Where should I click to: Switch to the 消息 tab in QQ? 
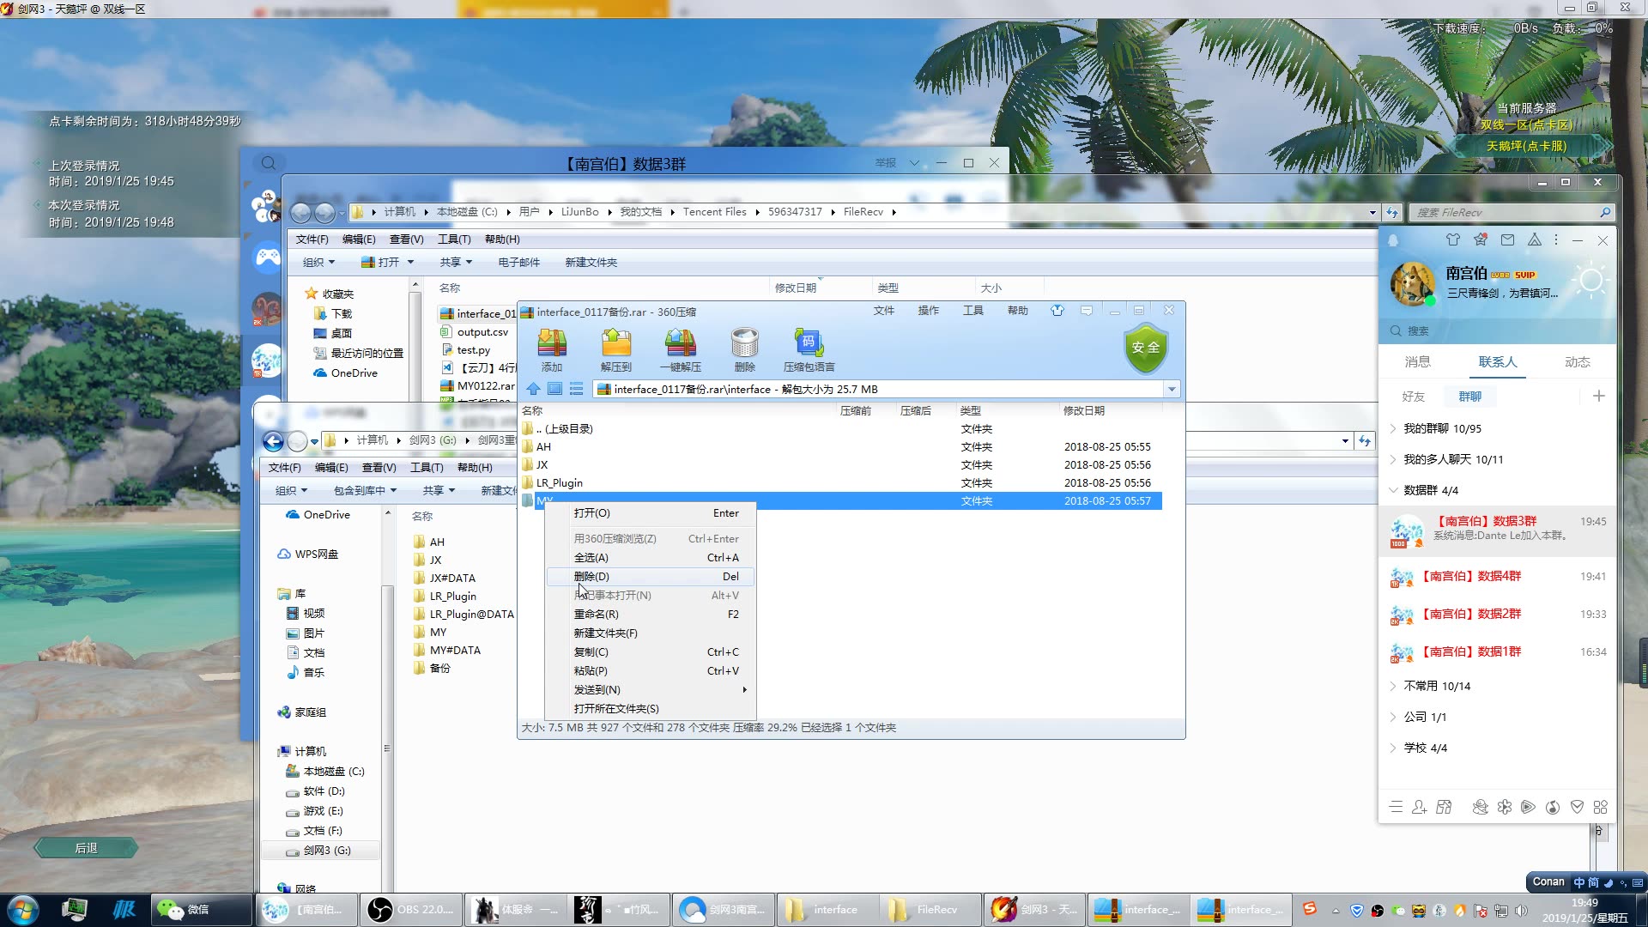coord(1417,362)
